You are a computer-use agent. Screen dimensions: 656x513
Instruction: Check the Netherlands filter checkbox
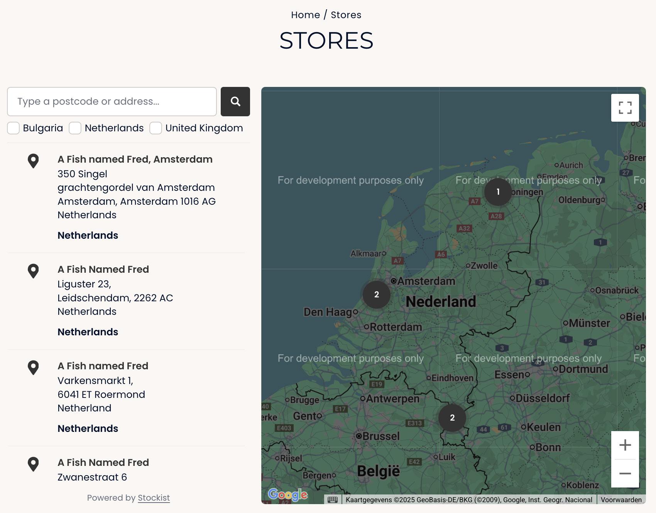pos(75,128)
